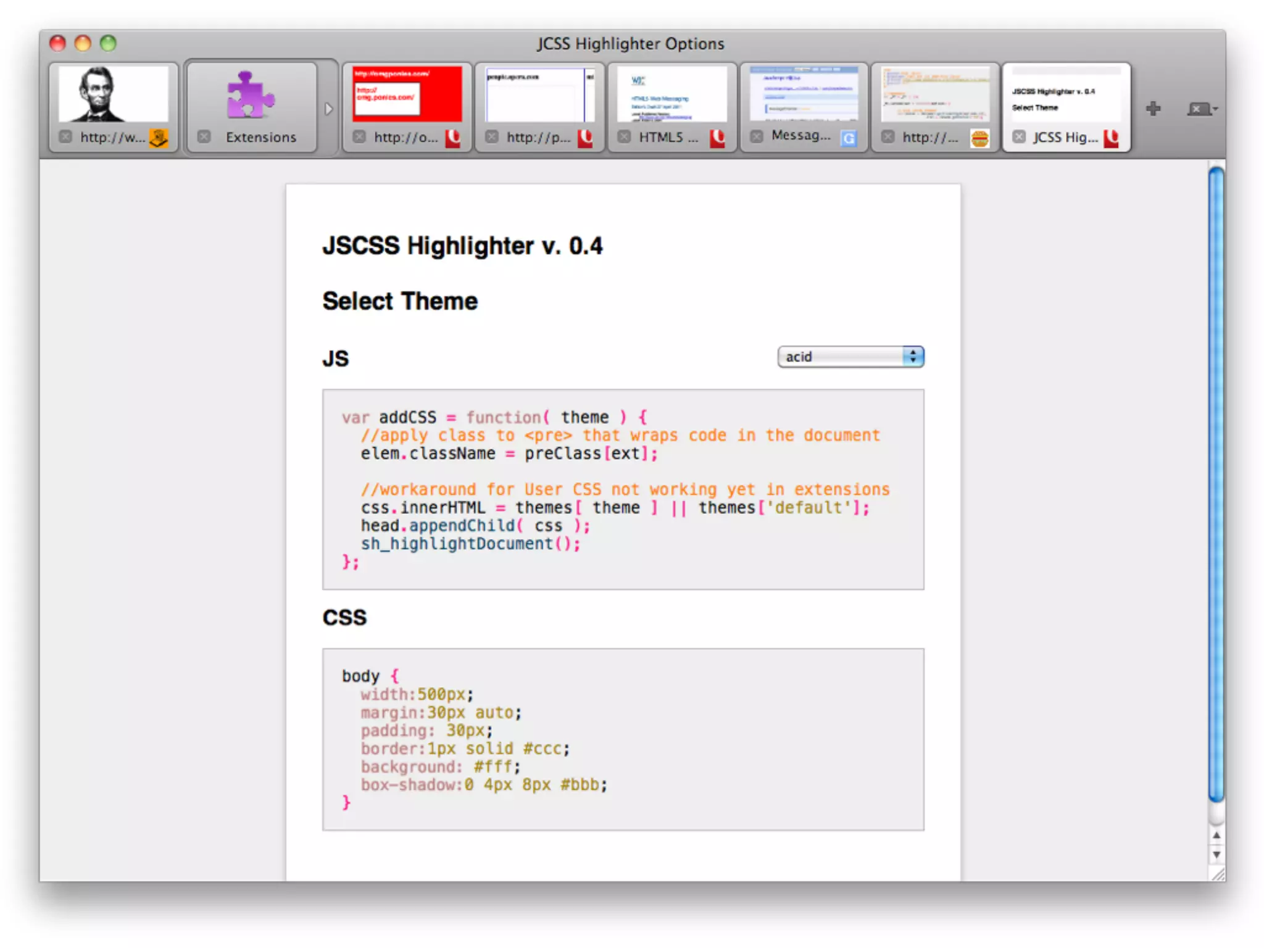Open the acid theme dropdown
1264x948 pixels.
(850, 357)
